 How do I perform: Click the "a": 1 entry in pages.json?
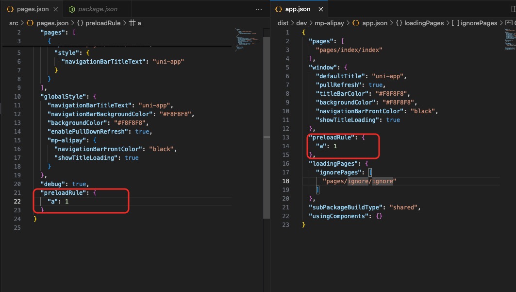tap(58, 202)
